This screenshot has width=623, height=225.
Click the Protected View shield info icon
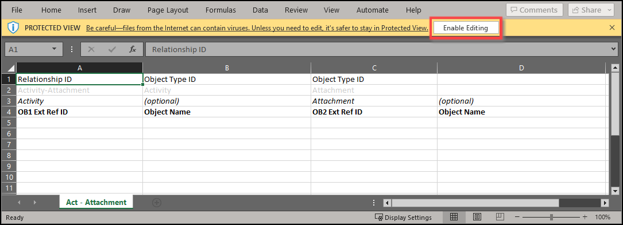tap(13, 27)
